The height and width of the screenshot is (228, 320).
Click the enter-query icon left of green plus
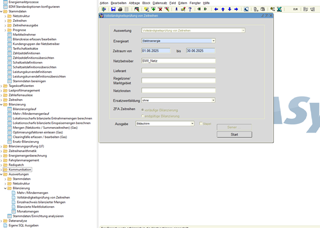[147, 9]
